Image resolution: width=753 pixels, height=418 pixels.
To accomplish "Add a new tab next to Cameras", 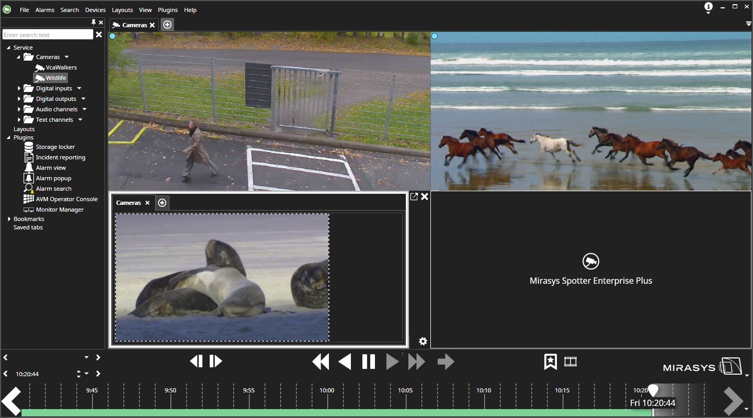I will 167,25.
